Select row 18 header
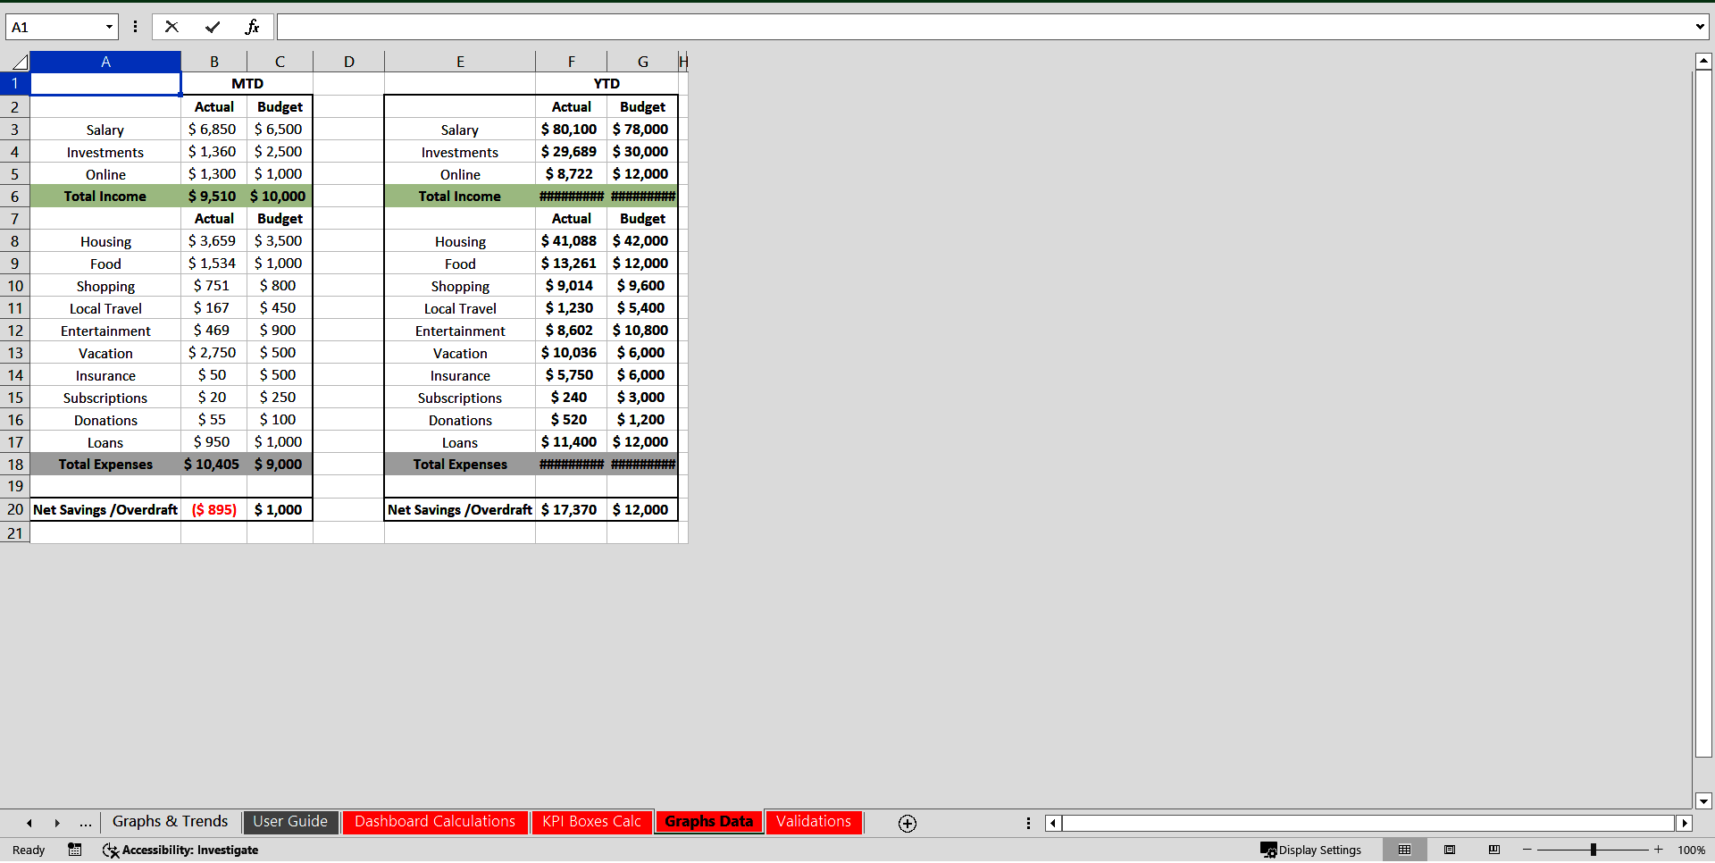The image size is (1715, 863). pyautogui.click(x=15, y=464)
